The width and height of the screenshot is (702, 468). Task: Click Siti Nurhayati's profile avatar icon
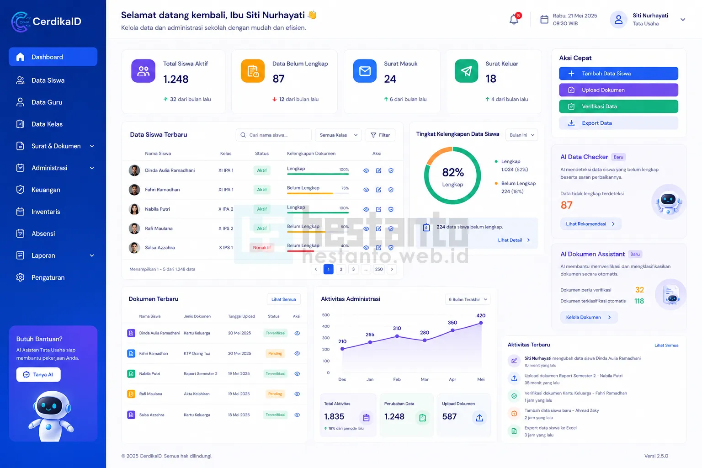tap(618, 19)
